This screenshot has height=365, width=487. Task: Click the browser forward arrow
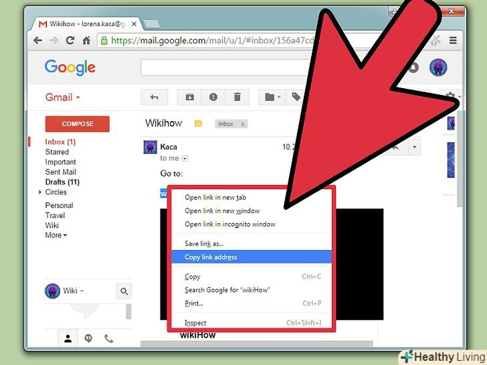click(x=54, y=40)
